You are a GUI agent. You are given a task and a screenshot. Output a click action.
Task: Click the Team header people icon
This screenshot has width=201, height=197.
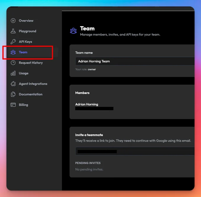73,31
